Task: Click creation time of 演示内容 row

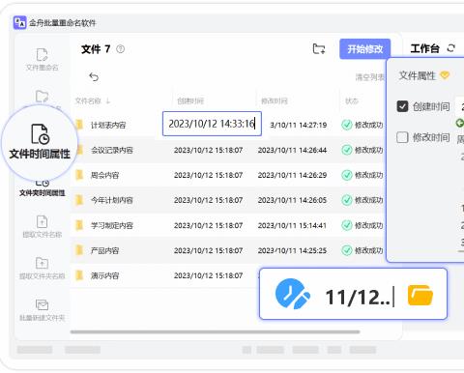Action: coord(209,275)
